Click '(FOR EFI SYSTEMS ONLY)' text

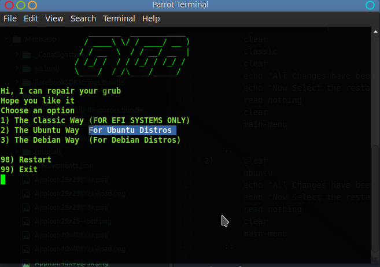[x=139, y=120]
